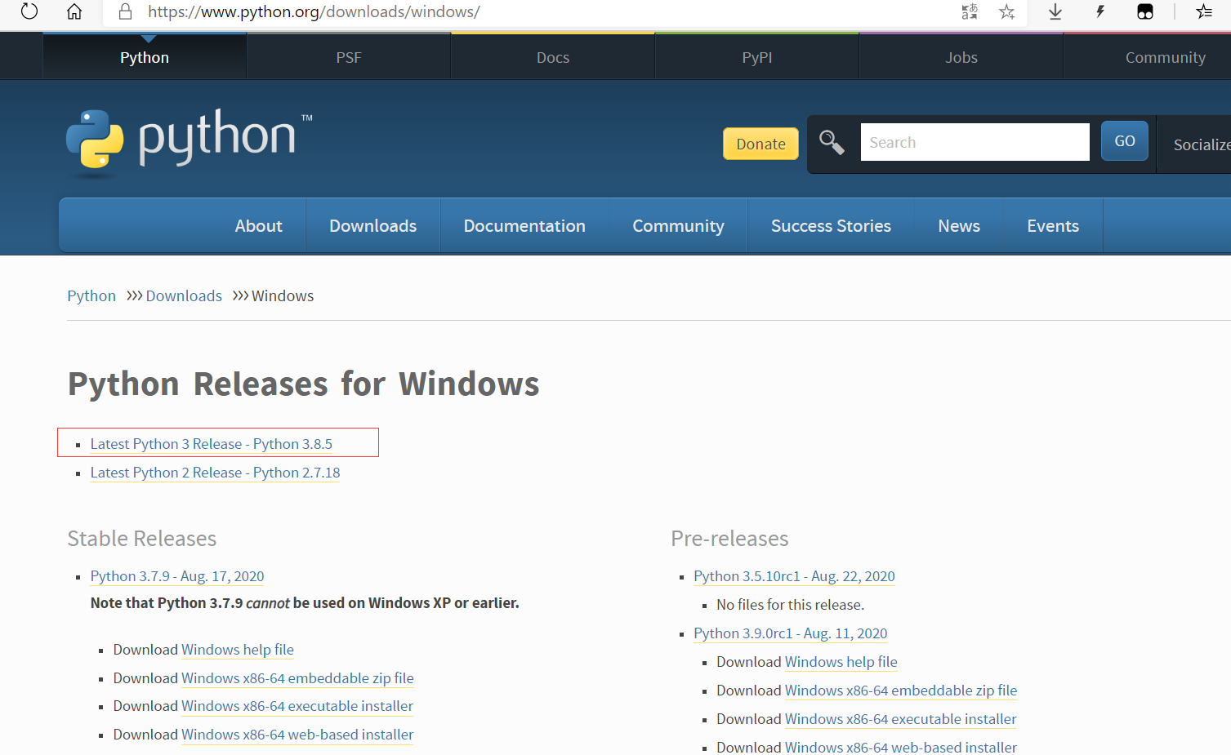Open the Jobs top tab
This screenshot has width=1231, height=755.
[x=961, y=57]
